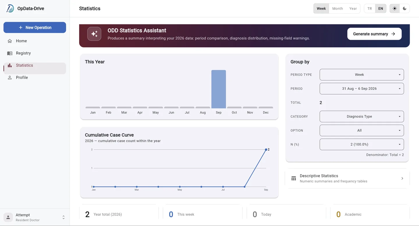Switch language to TR
This screenshot has width=419, height=226.
(x=370, y=8)
